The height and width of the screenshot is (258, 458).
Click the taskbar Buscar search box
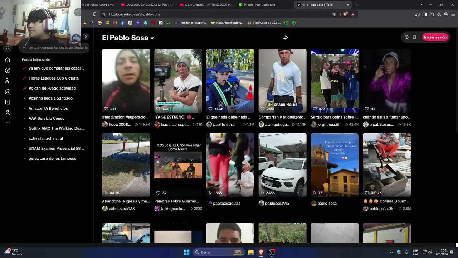(x=219, y=252)
